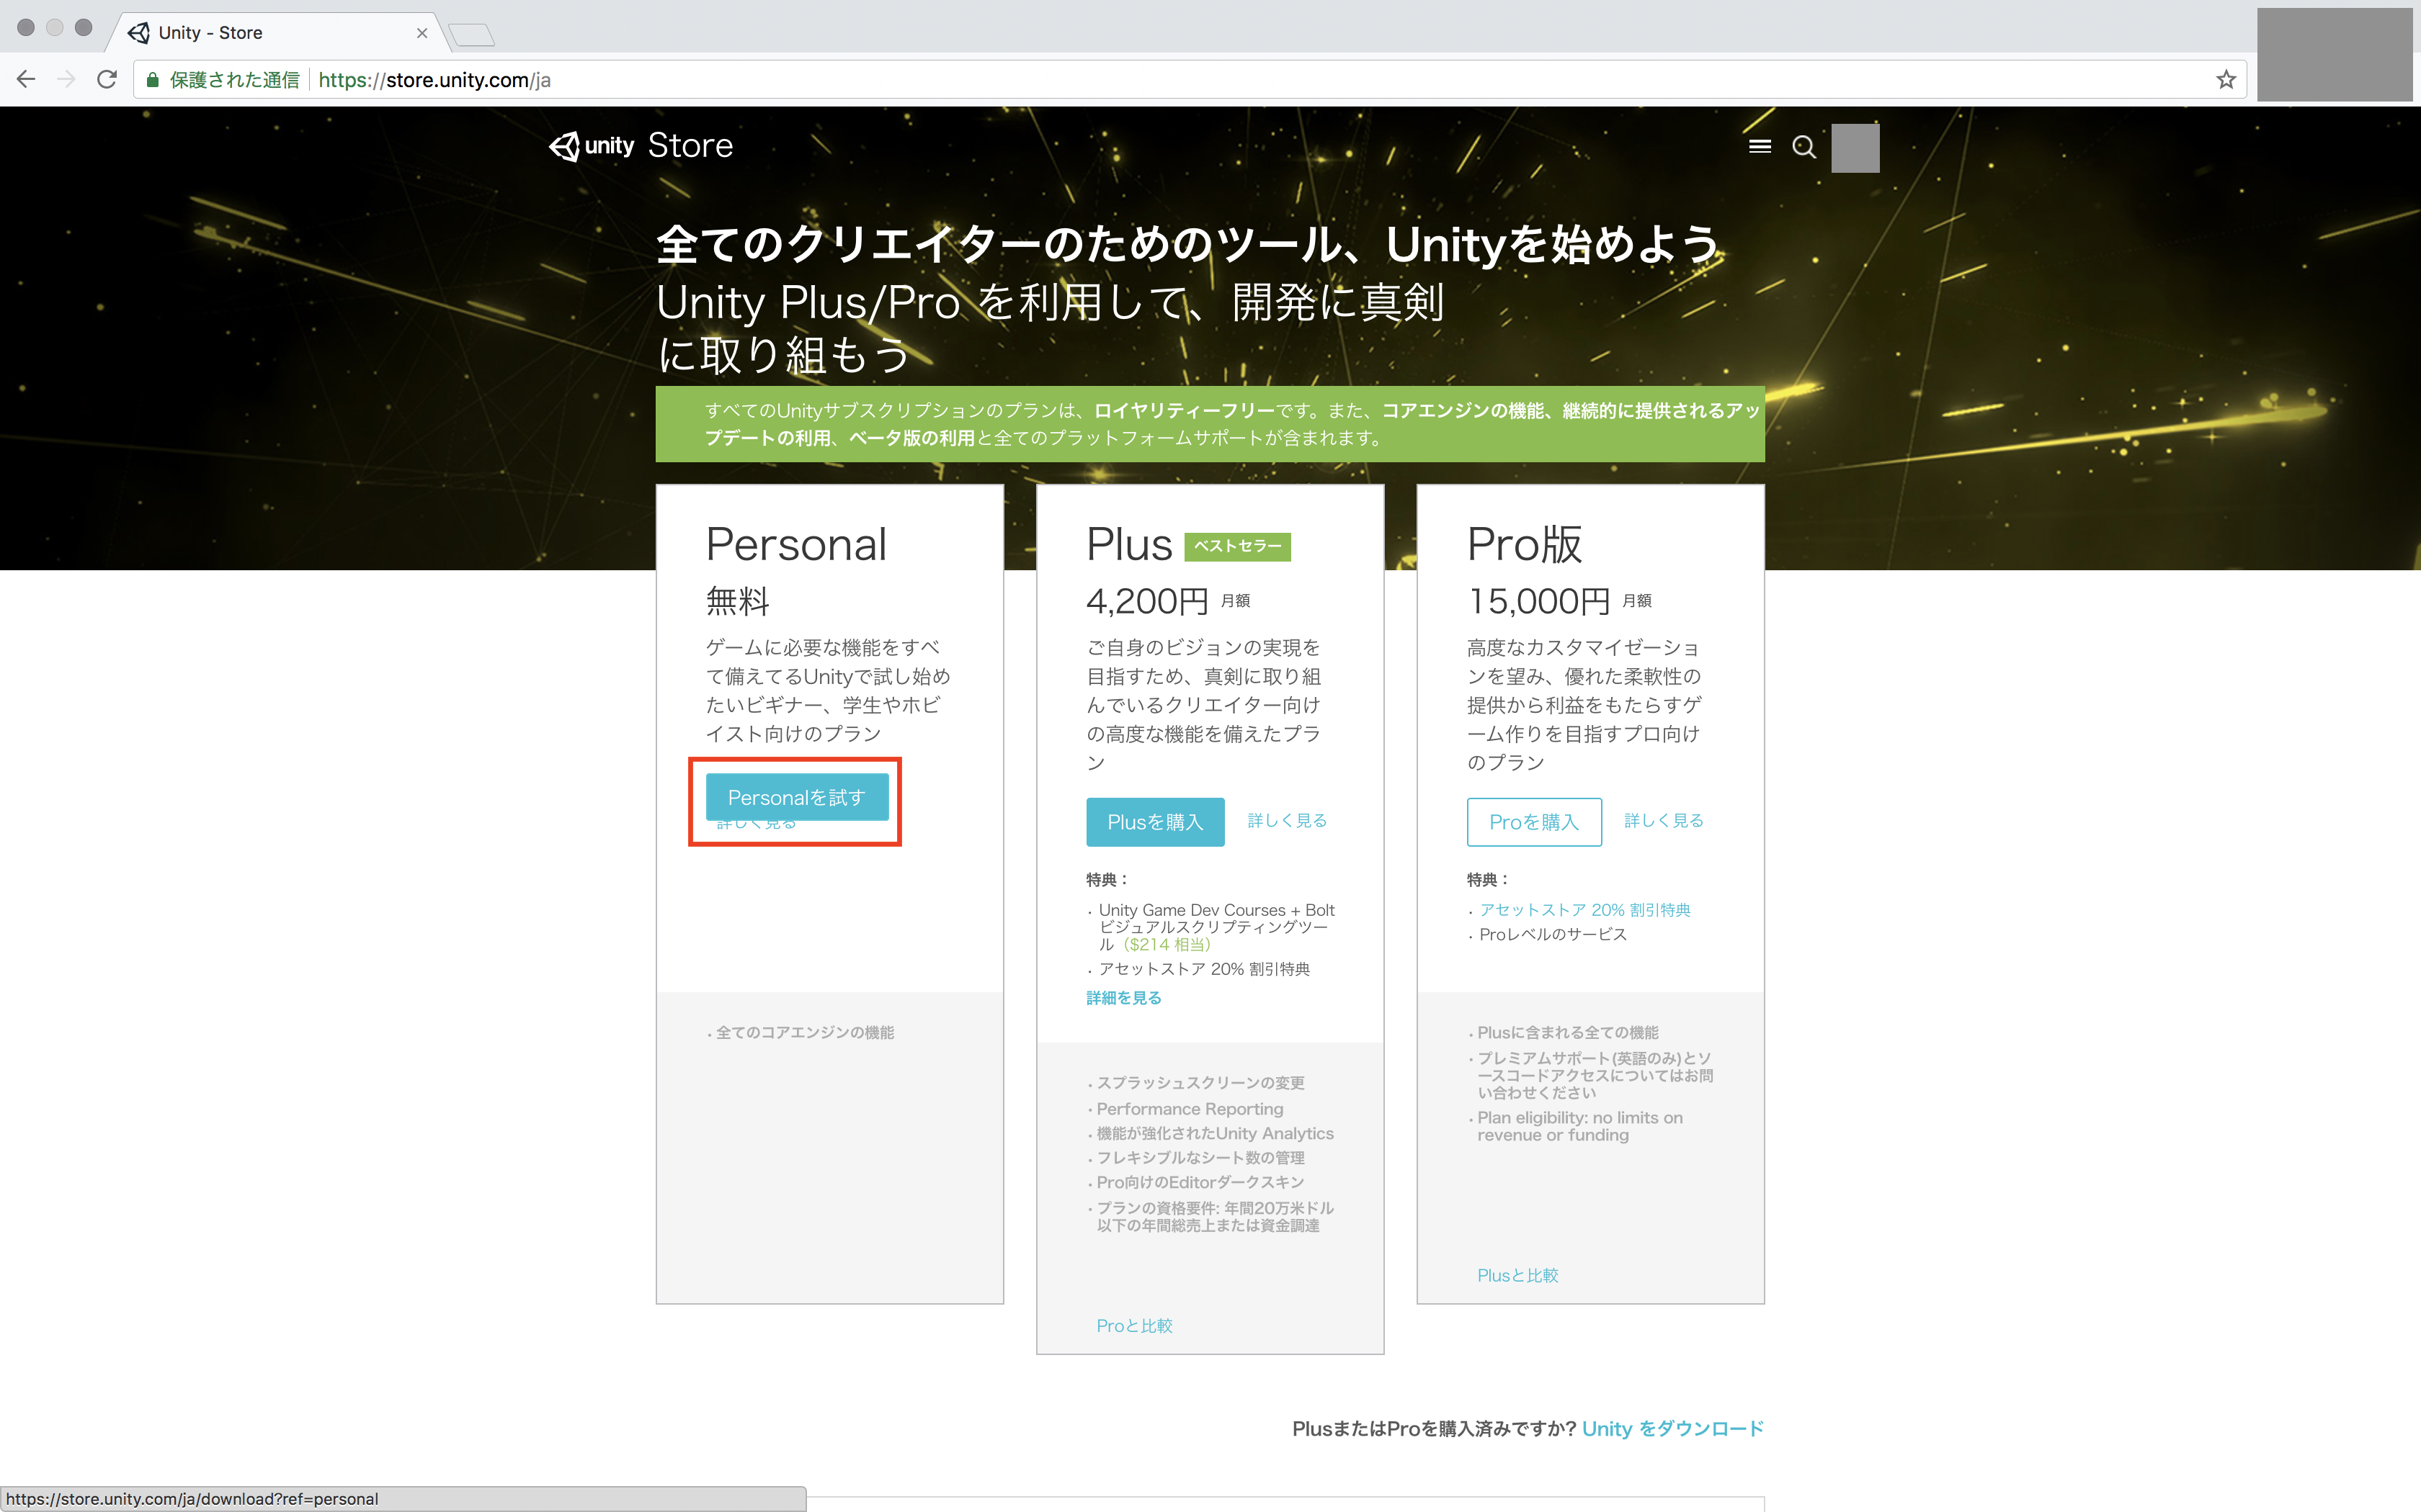
Task: Click 全てのコアエンジンの機能 text
Action: point(806,1033)
